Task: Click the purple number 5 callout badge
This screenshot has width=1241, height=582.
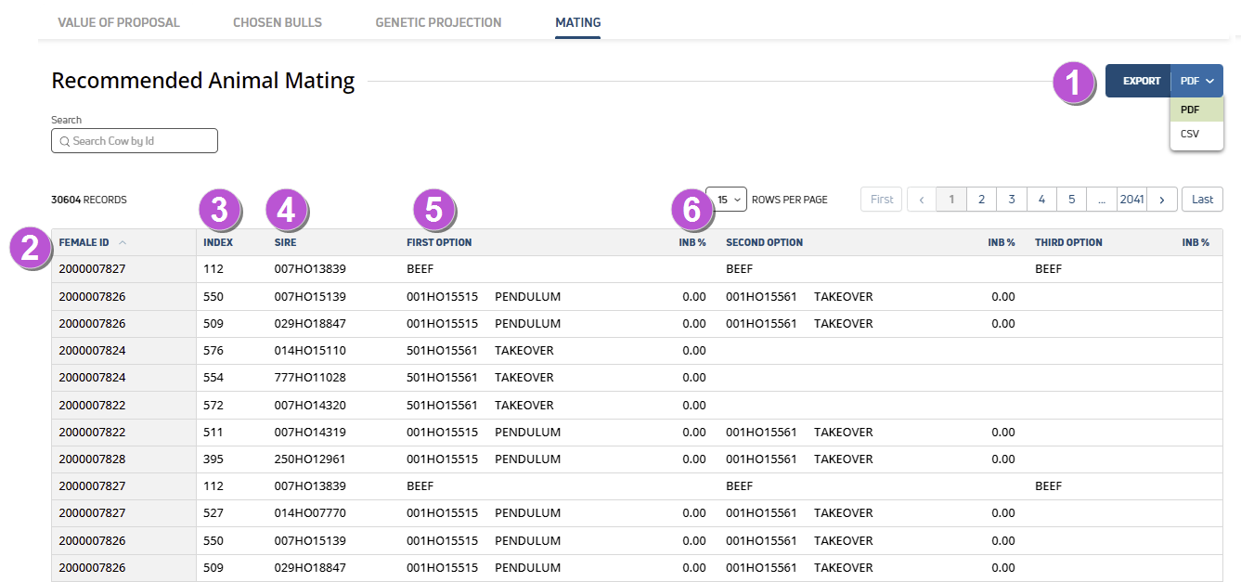Action: [x=433, y=211]
